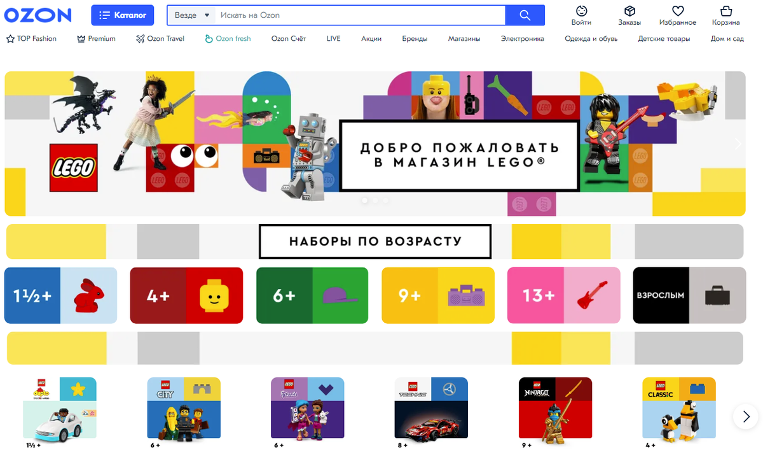Show next LEGO series with arrow
This screenshot has width=763, height=457.
(745, 417)
